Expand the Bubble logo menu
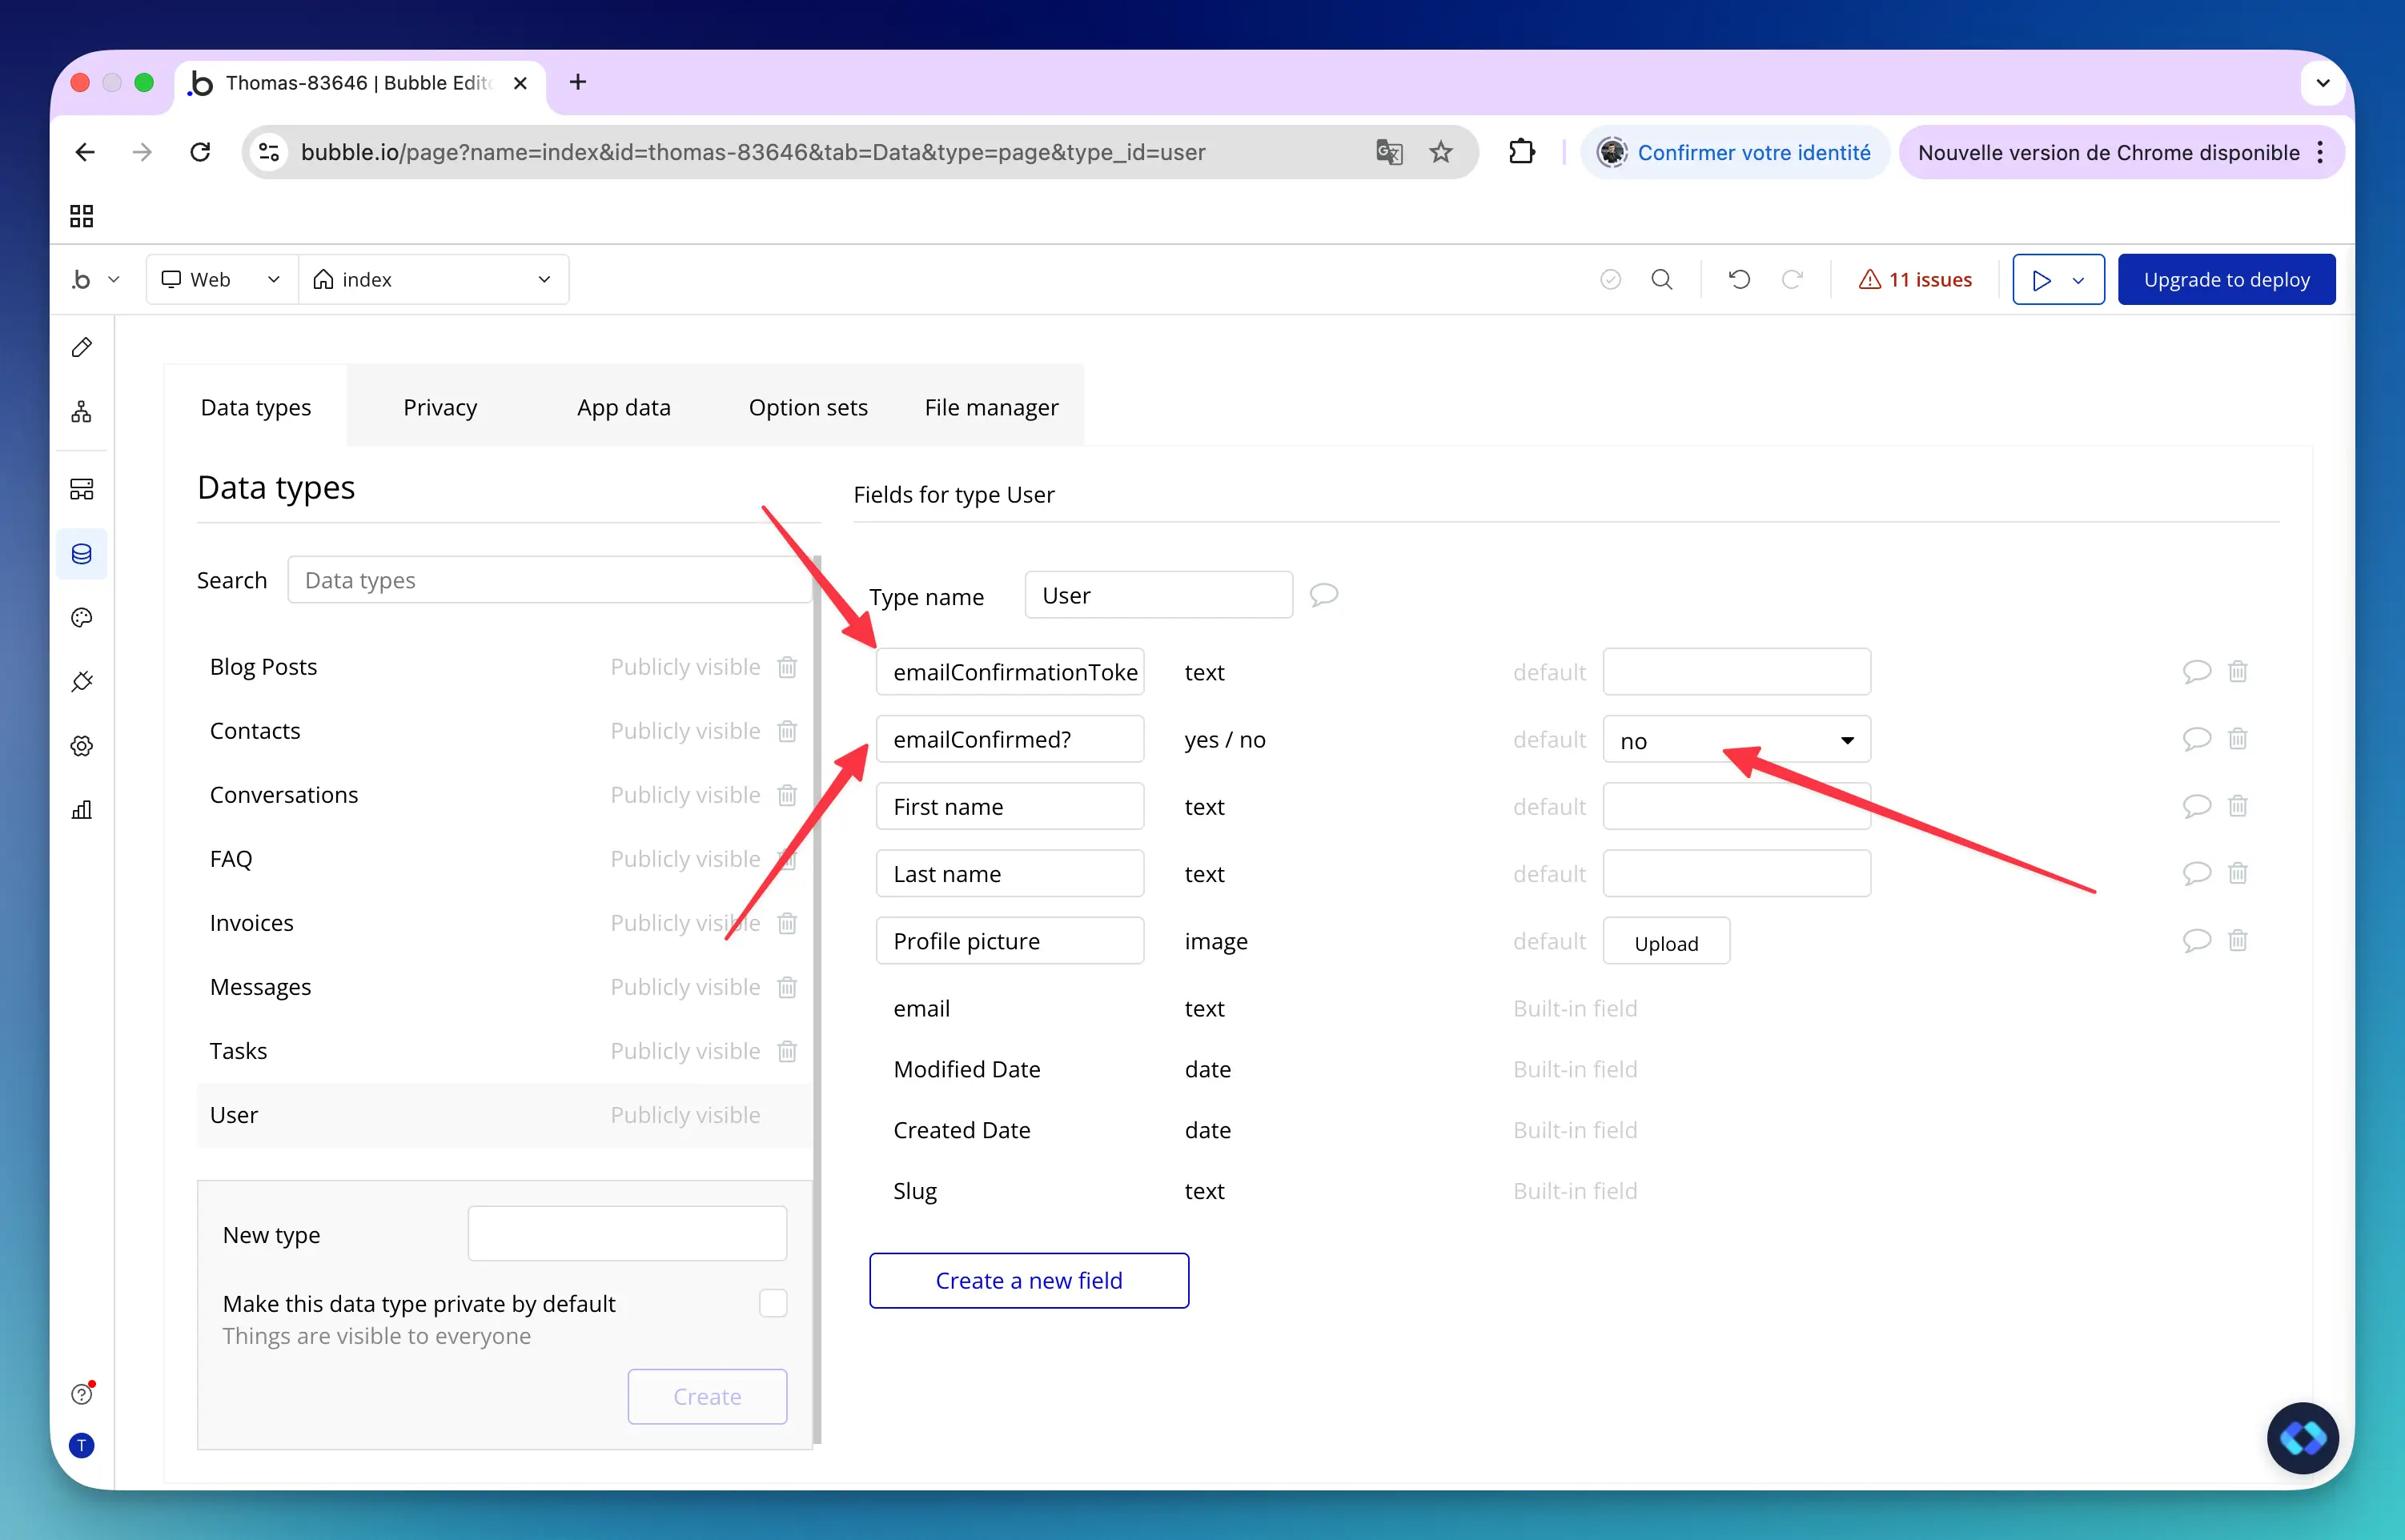 point(95,279)
